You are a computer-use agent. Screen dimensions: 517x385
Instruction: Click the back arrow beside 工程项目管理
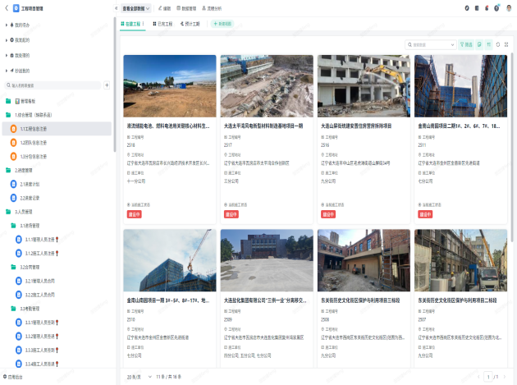point(6,8)
